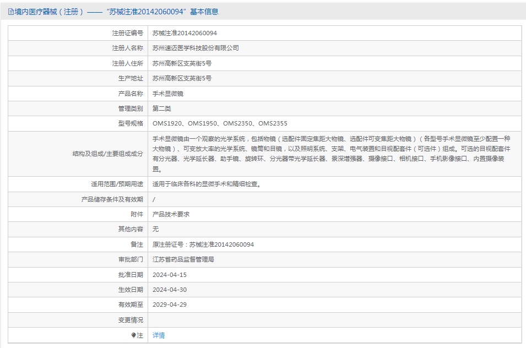Click the remark 原注册证号：苏械注准20142060094

tap(203, 244)
